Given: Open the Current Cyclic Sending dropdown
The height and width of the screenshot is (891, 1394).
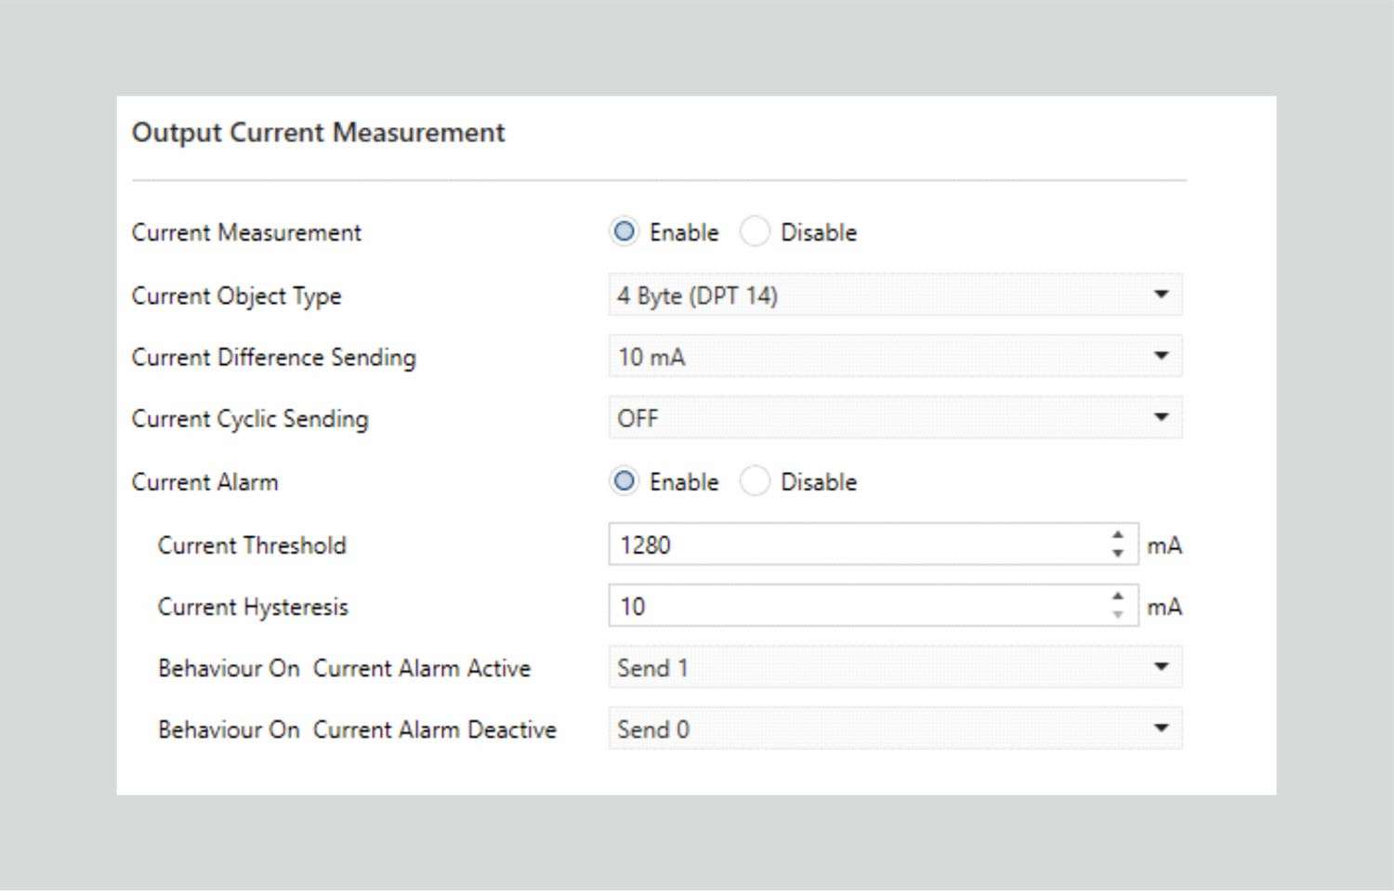Looking at the screenshot, I should click(895, 418).
